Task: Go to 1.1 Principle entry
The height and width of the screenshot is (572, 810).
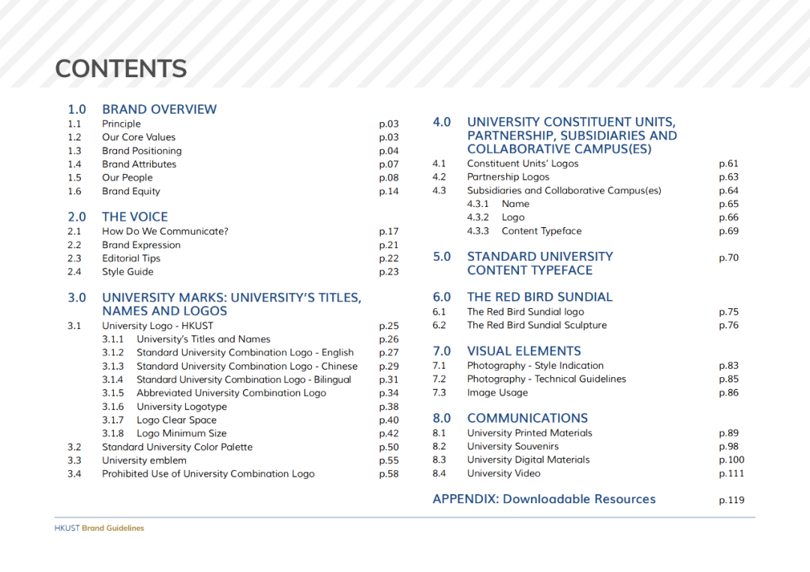Action: click(x=121, y=124)
